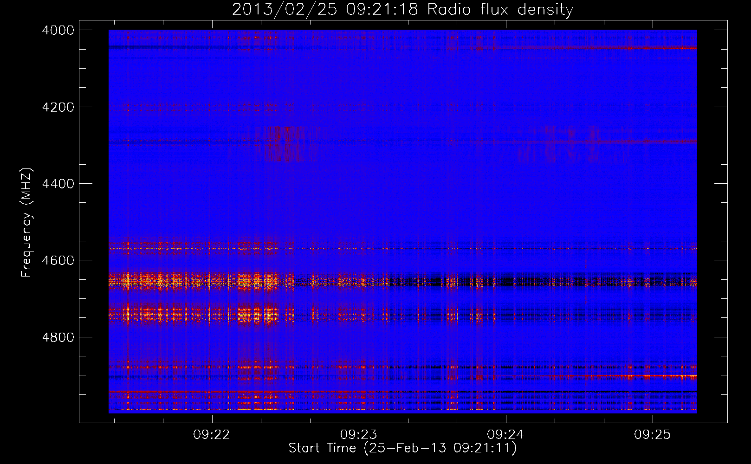Click the 09:24 time tick label

pos(505,434)
